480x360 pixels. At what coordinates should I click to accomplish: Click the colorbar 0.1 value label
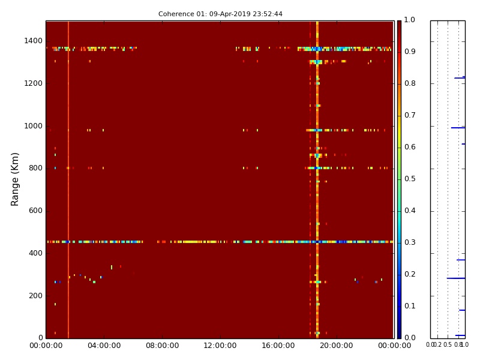410,306
